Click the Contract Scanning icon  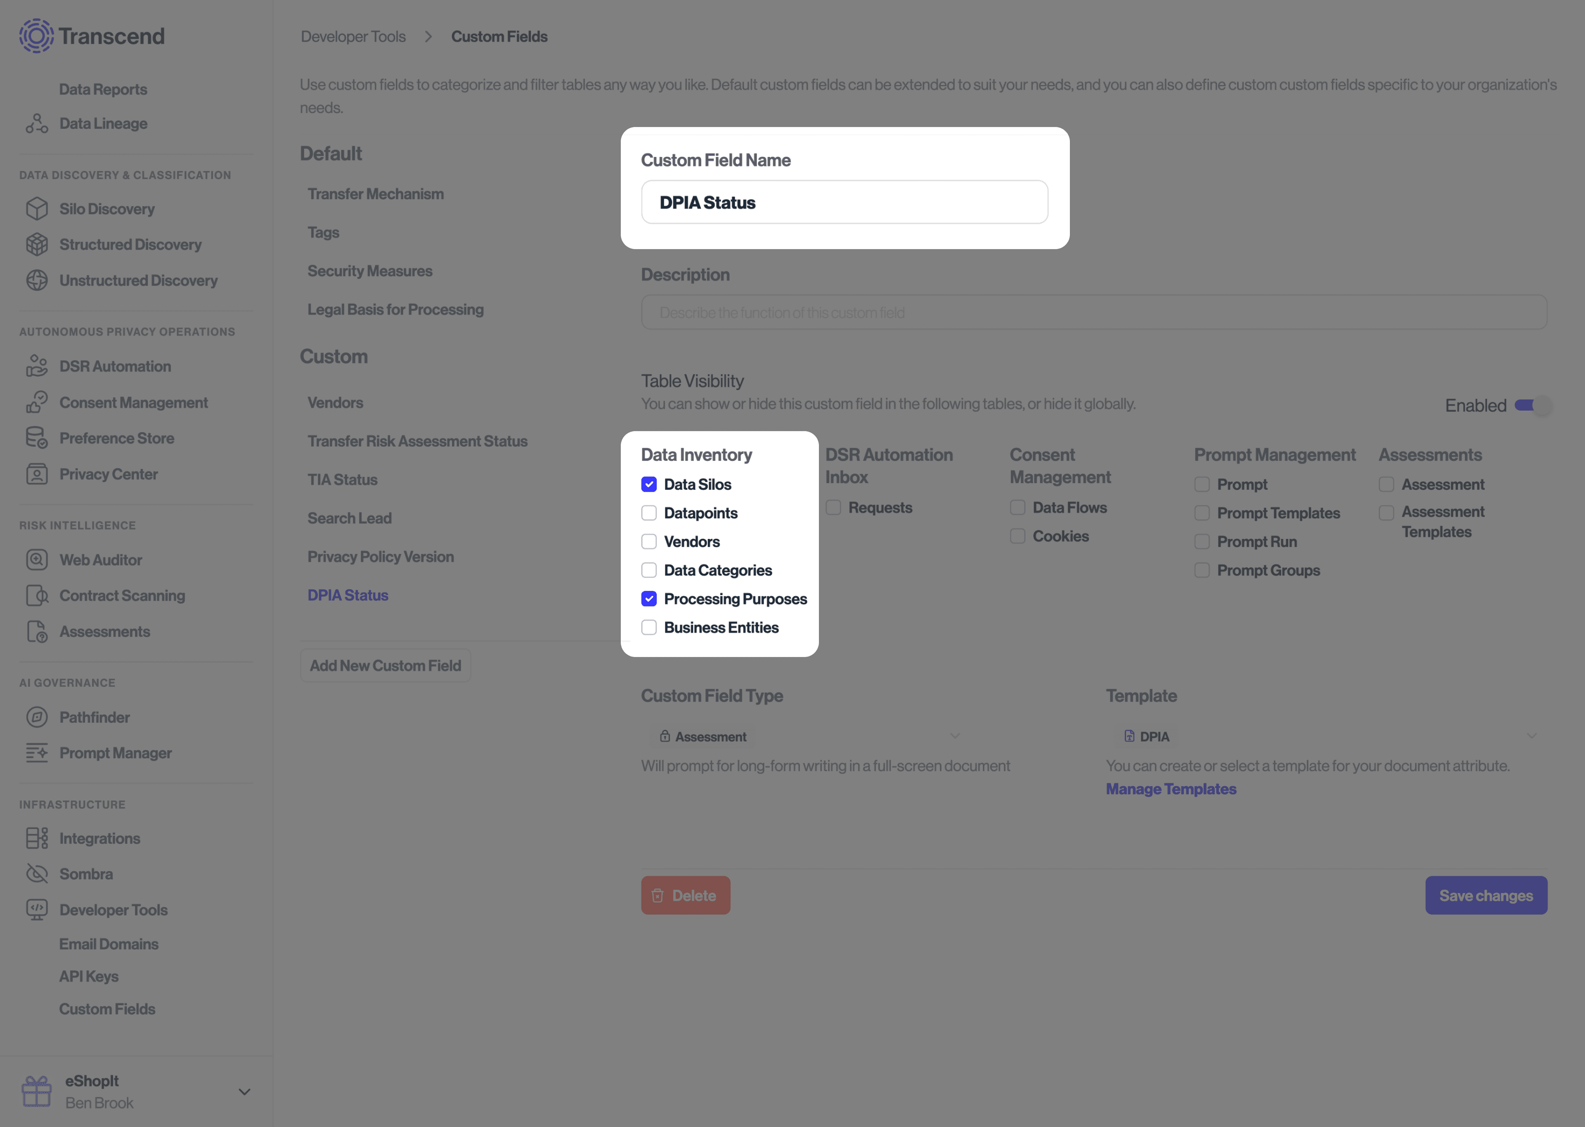click(x=37, y=595)
